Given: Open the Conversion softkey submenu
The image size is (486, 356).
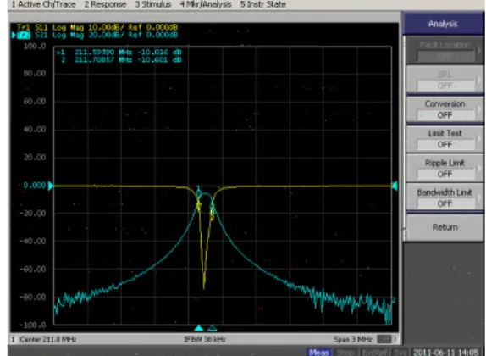Looking at the screenshot, I should [445, 109].
